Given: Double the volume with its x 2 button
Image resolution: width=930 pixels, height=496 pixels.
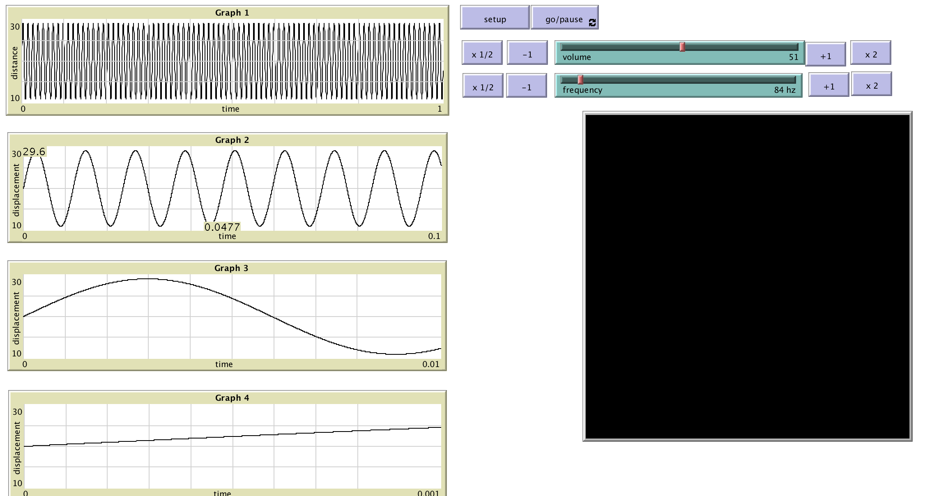Looking at the screenshot, I should 870,53.
